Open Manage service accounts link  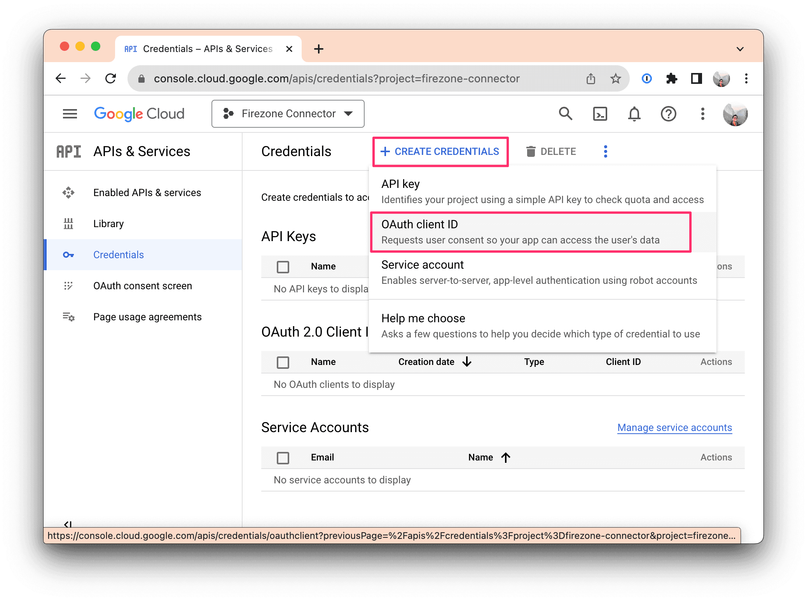674,427
